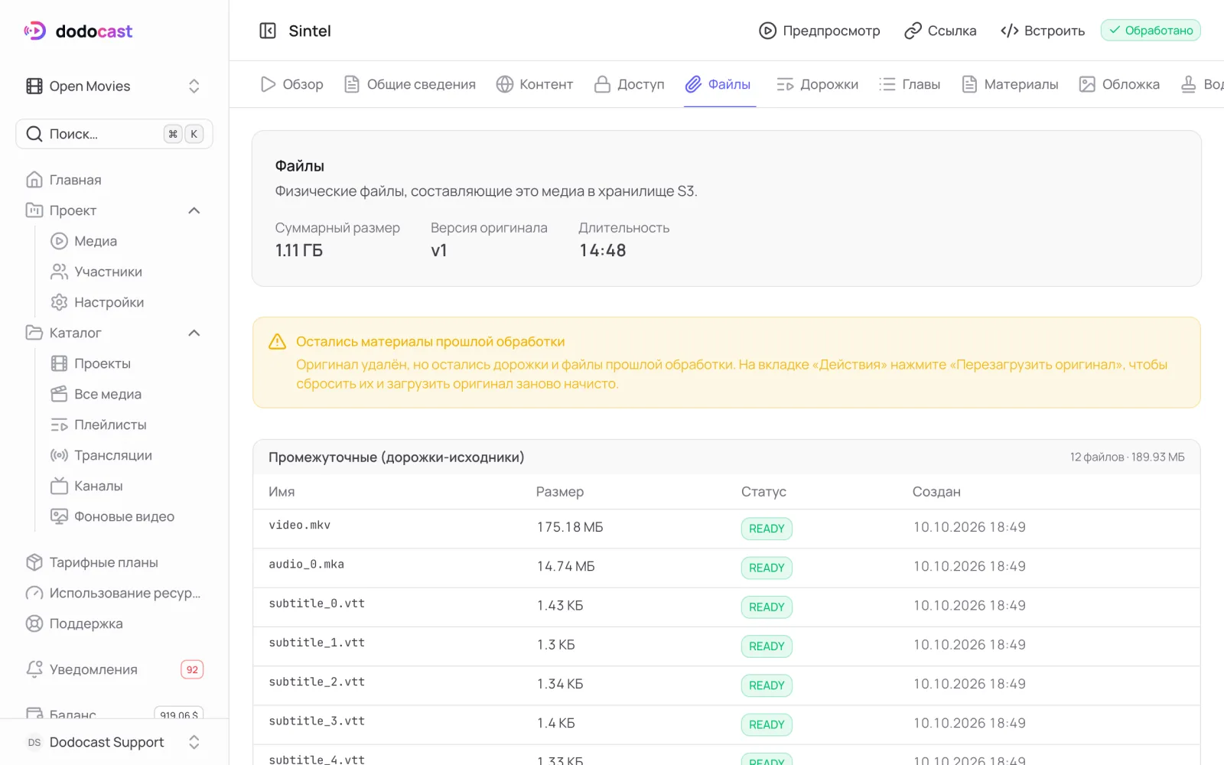
Task: Collapse the Каталог section chevron
Action: coord(194,333)
